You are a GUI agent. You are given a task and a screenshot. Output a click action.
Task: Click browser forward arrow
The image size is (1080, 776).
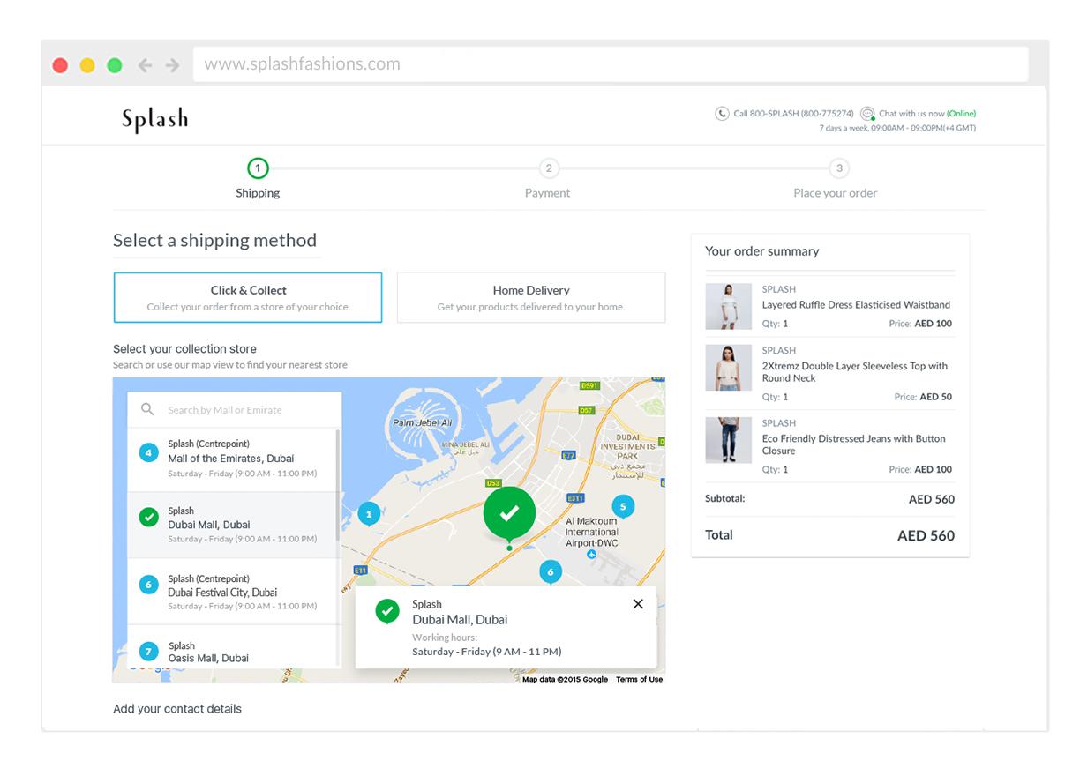172,65
